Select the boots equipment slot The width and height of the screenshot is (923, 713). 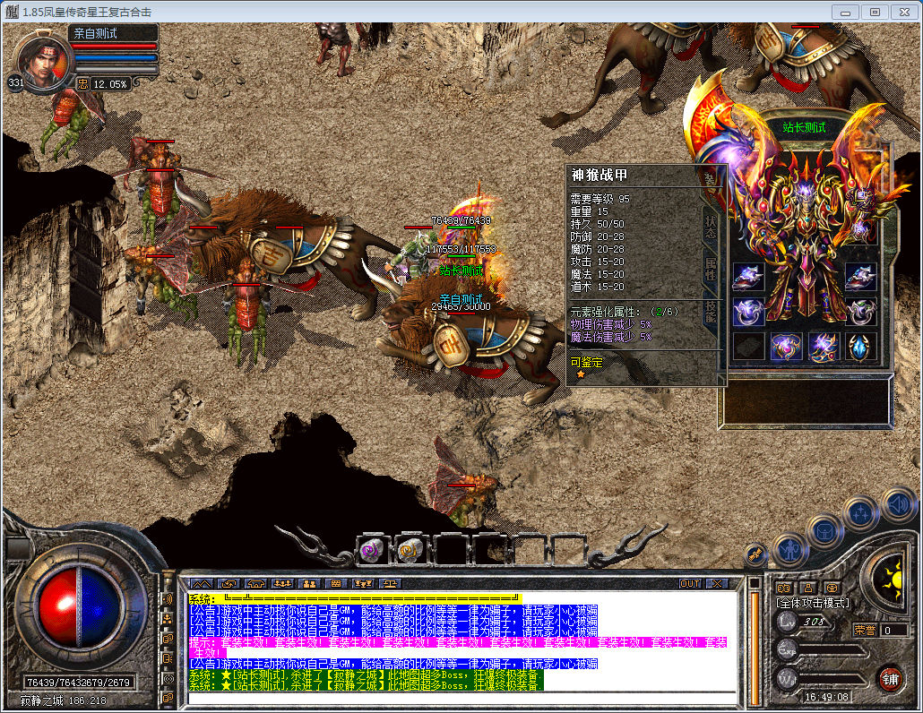click(x=824, y=347)
